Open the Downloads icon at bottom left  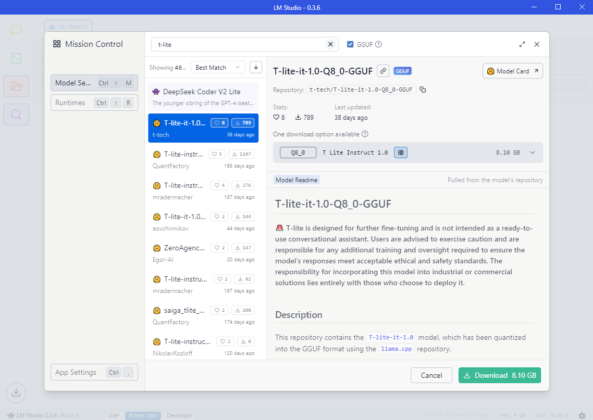[16, 393]
